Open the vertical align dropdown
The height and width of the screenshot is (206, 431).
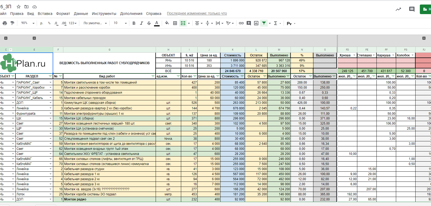(209, 23)
